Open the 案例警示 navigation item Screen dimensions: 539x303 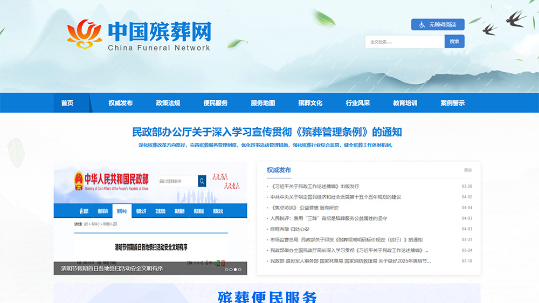click(452, 103)
